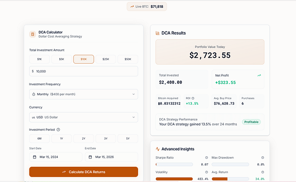Click the ROI +13.5% value
This screenshot has height=182, width=296.
192,104
